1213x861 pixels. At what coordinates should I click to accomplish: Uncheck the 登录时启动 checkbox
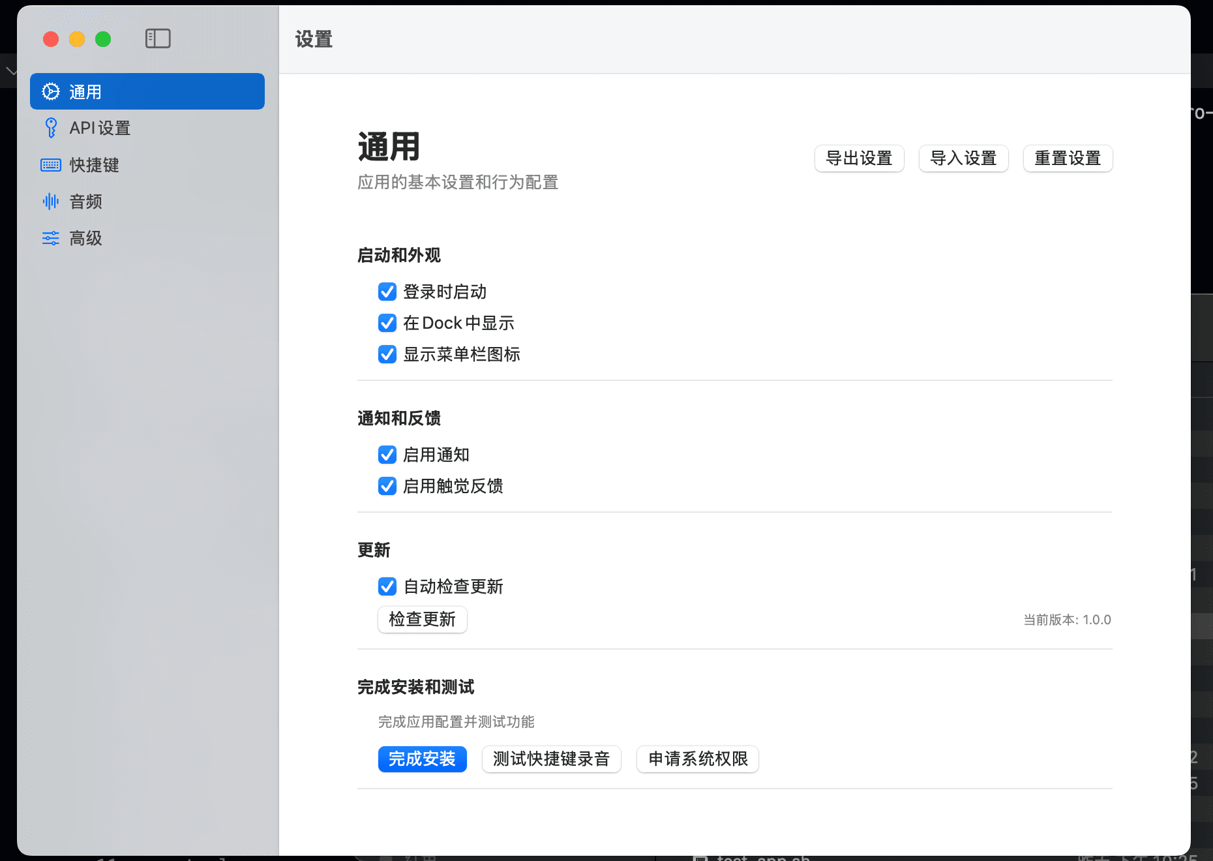tap(387, 292)
